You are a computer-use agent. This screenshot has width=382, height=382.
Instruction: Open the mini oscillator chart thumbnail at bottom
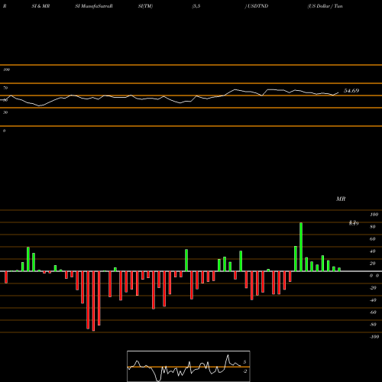(x=189, y=366)
